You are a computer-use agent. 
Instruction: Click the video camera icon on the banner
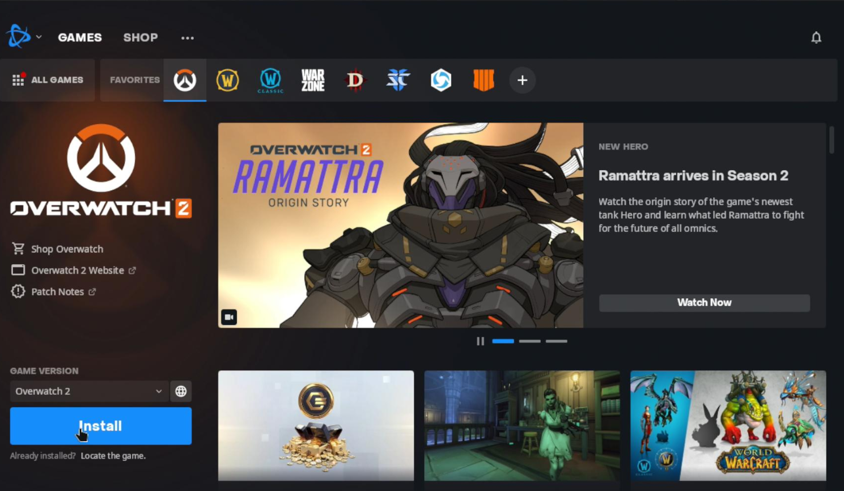(x=229, y=317)
